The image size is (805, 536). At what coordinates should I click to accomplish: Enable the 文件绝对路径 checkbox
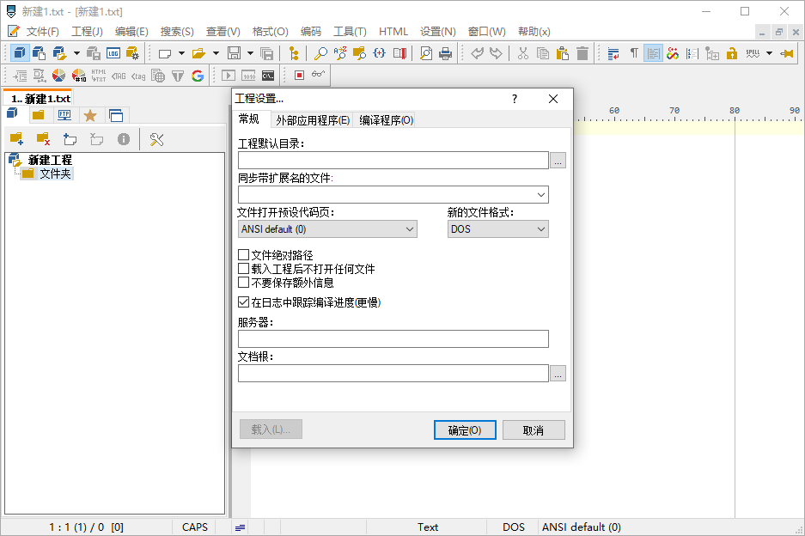pos(242,255)
